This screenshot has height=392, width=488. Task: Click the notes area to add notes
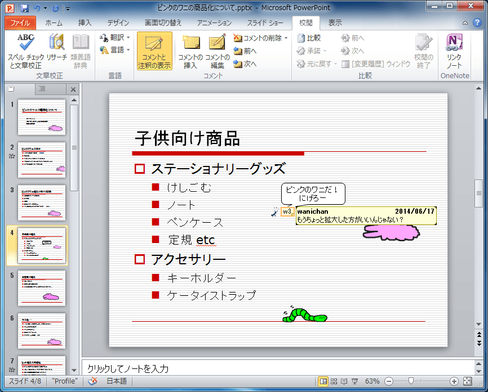click(x=278, y=368)
